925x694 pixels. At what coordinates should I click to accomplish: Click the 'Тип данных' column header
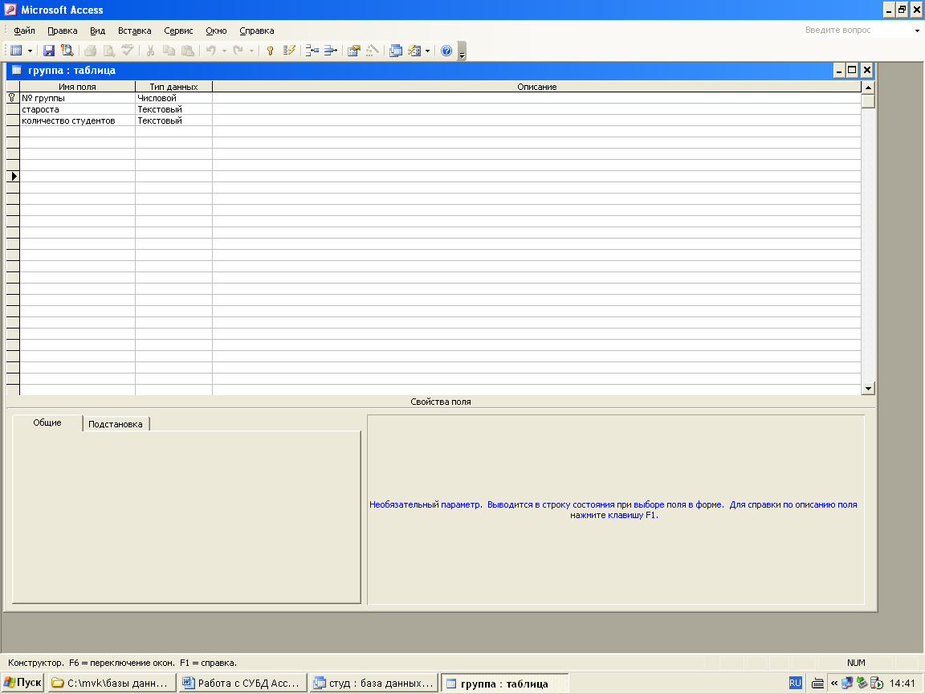(x=173, y=87)
